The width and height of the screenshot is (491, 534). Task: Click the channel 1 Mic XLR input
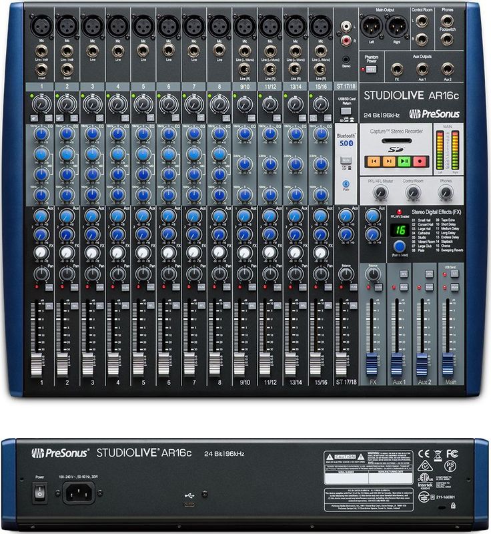click(x=41, y=26)
